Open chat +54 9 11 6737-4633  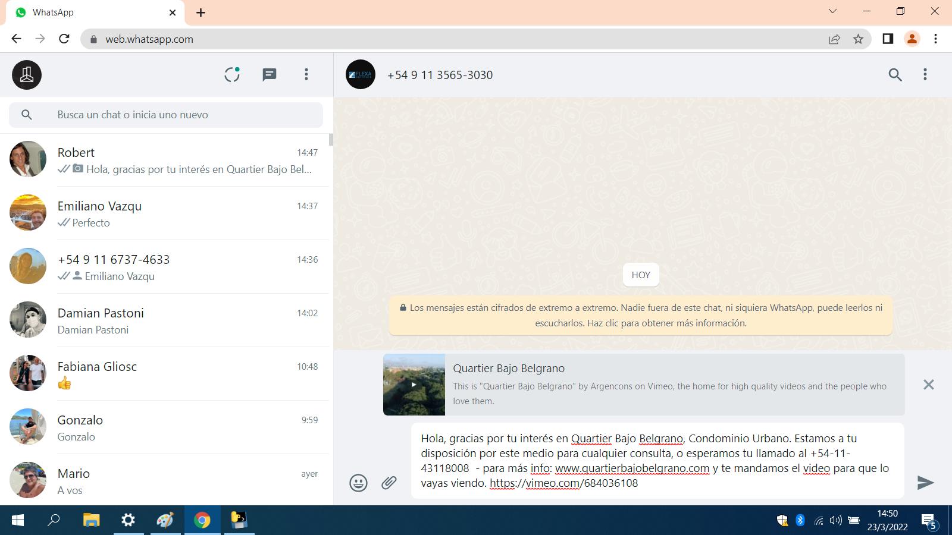click(x=164, y=267)
